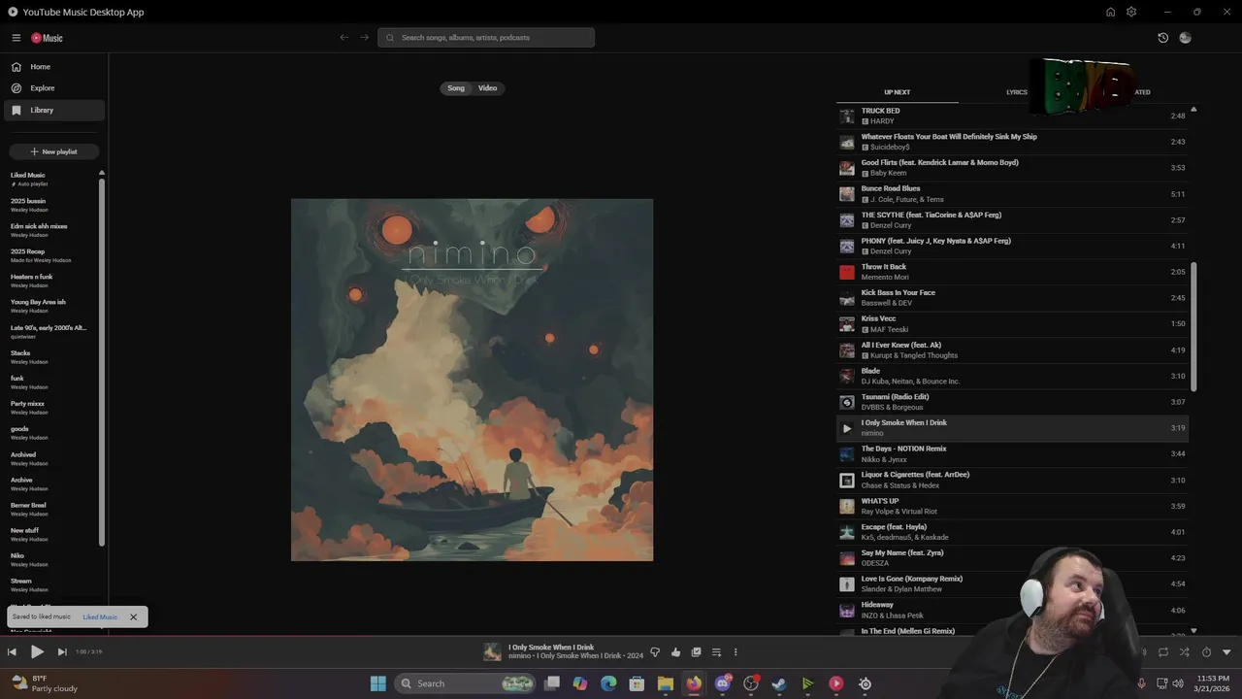Viewport: 1242px width, 699px height.
Task: Click the search songs, albums, artists field
Action: click(486, 38)
